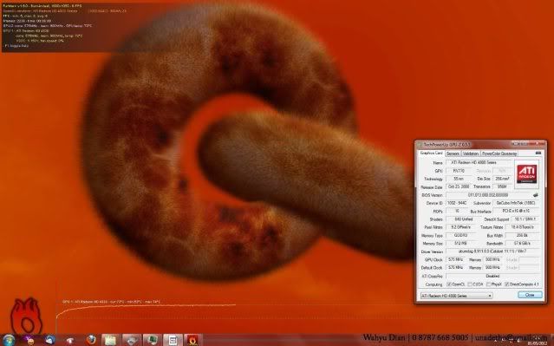Click the Driver Version value field
The width and height of the screenshot is (554, 346).
tap(492, 251)
